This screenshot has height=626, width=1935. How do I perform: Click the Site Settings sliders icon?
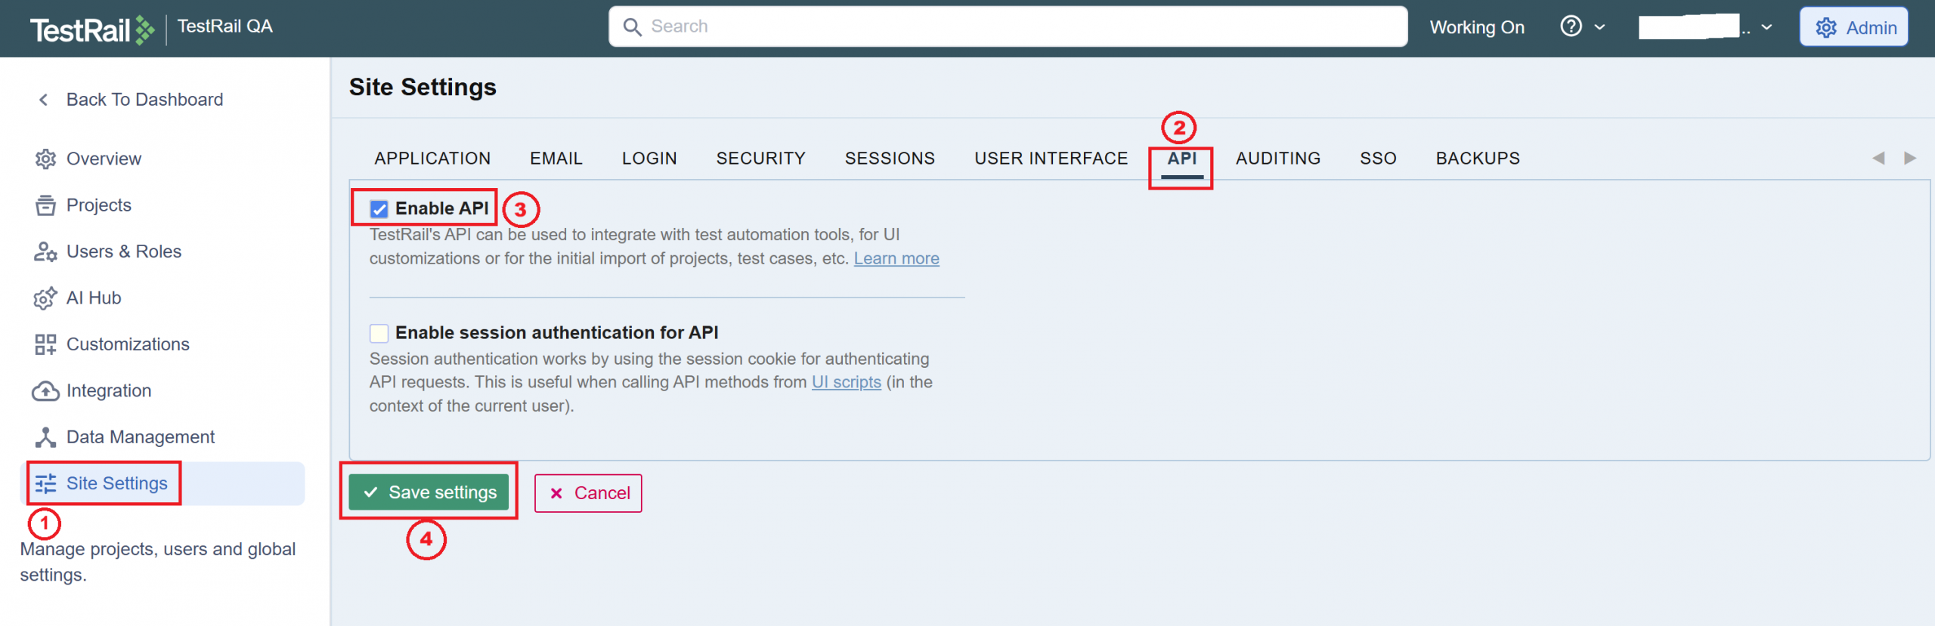45,484
